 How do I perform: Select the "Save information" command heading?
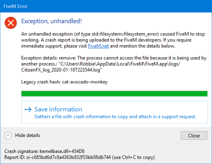point(58,109)
